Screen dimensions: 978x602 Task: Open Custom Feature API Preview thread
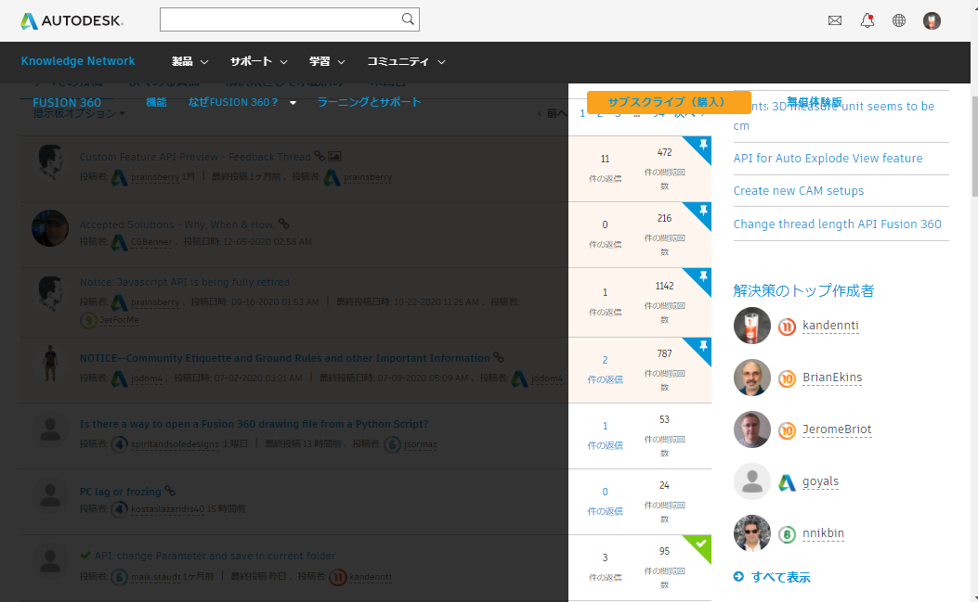[x=195, y=157]
